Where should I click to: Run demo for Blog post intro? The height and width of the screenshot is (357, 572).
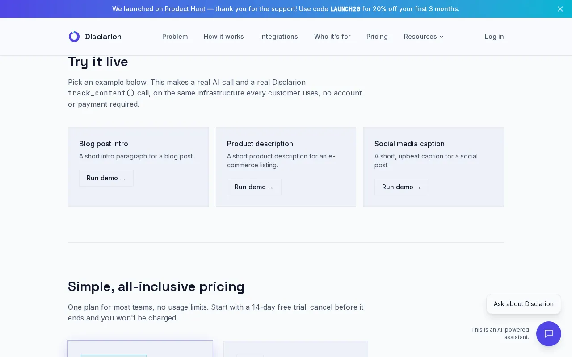click(x=106, y=178)
